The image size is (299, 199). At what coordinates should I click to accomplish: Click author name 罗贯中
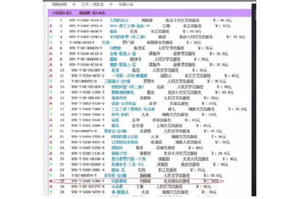click(x=149, y=81)
